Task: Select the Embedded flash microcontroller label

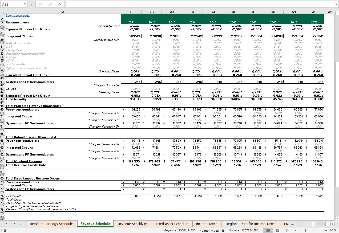Action: [x=25, y=54]
